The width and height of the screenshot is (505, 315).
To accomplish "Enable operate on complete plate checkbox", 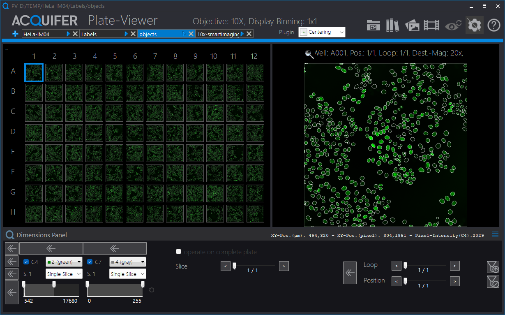I will 178,252.
